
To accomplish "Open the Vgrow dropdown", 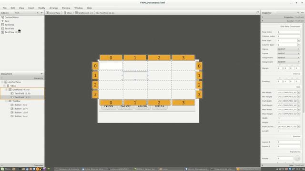I will point(288,53).
